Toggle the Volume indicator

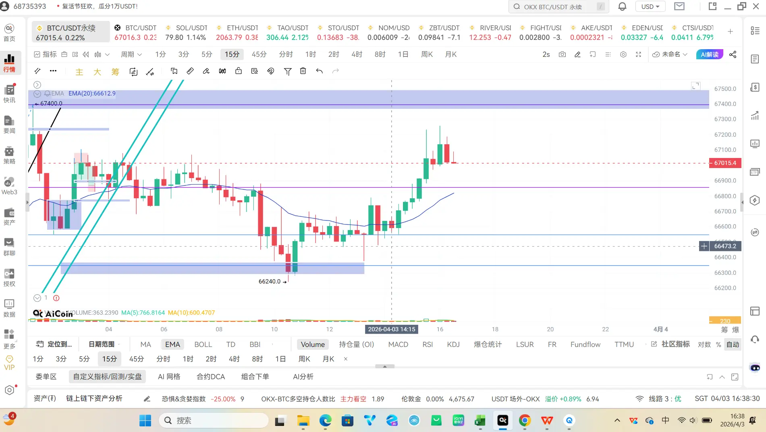(313, 345)
